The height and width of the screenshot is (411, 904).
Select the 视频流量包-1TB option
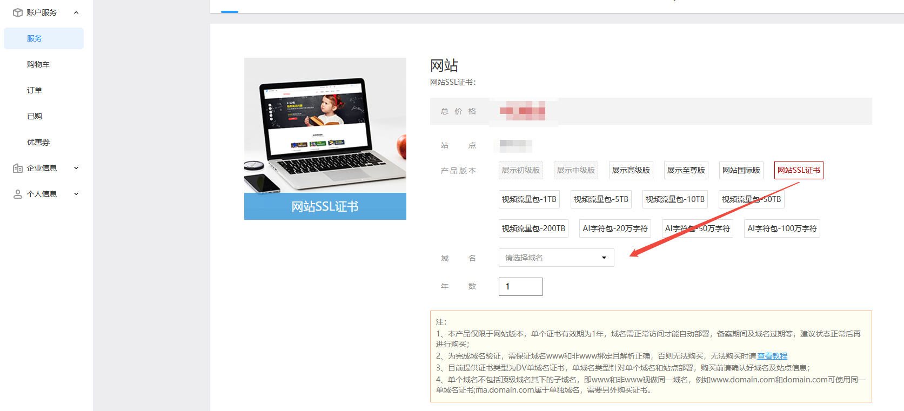(529, 199)
